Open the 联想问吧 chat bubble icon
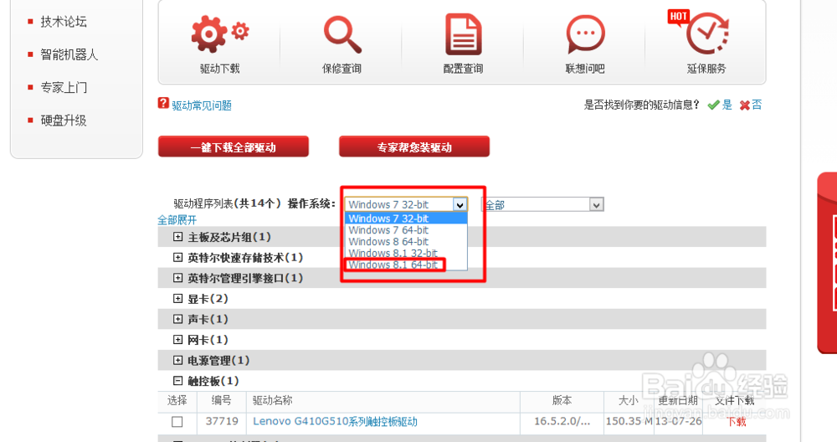 585,34
